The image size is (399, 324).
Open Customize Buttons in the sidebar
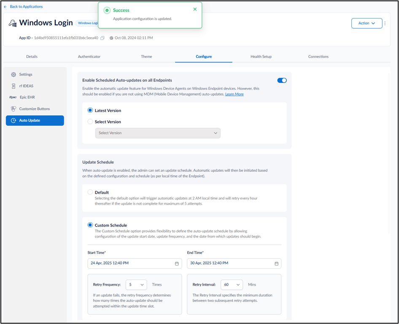pyautogui.click(x=35, y=109)
